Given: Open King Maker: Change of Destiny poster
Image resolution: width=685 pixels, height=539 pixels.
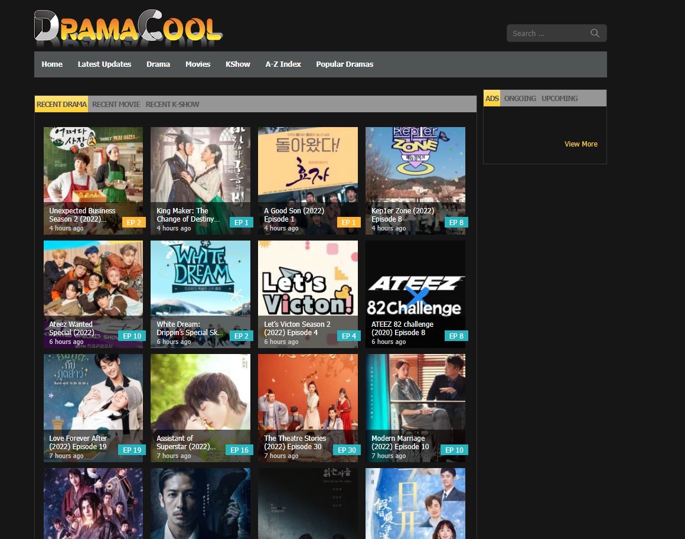Looking at the screenshot, I should (x=201, y=180).
